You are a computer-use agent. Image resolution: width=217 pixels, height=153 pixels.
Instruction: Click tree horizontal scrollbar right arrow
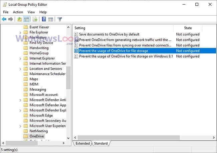[64, 143]
